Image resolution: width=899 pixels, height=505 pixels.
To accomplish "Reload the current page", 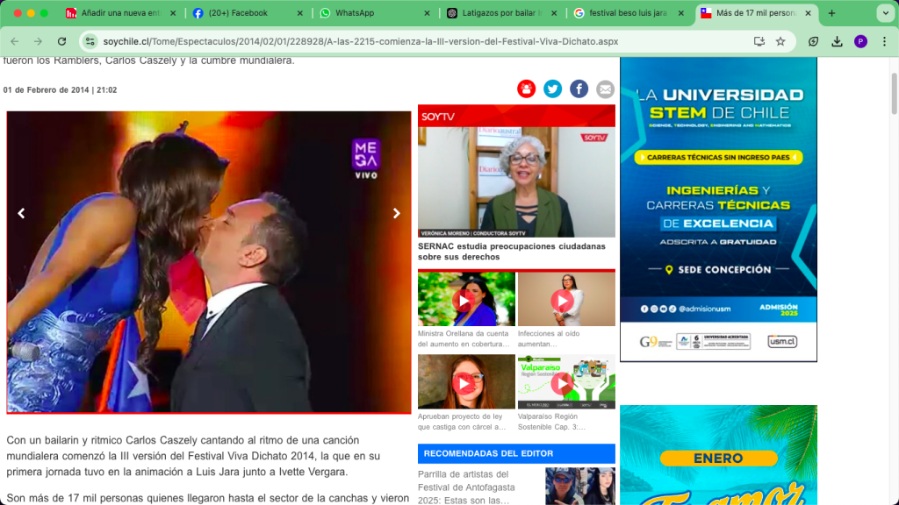I will [x=62, y=41].
